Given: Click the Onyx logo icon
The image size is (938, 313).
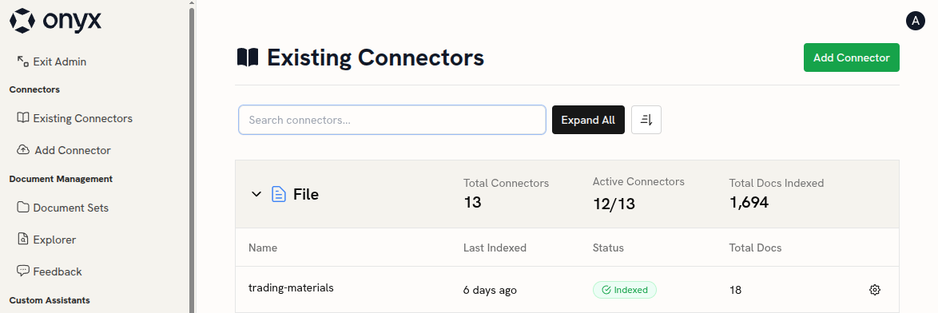Looking at the screenshot, I should (x=22, y=21).
